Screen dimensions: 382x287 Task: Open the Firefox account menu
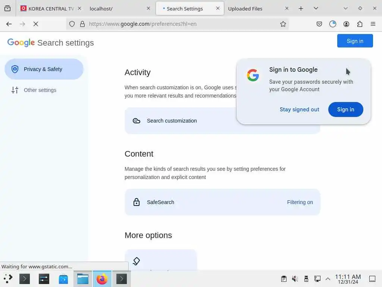[346, 24]
